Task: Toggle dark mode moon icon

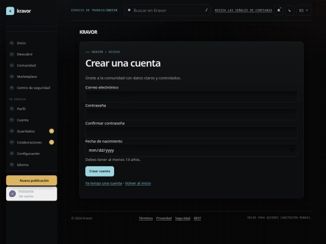Action: pos(290,10)
